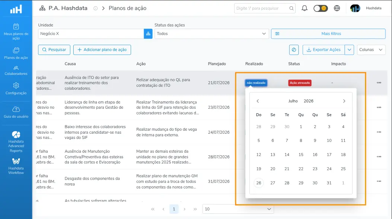Click the clock history icon button
This screenshot has width=392, height=219.
294,50
